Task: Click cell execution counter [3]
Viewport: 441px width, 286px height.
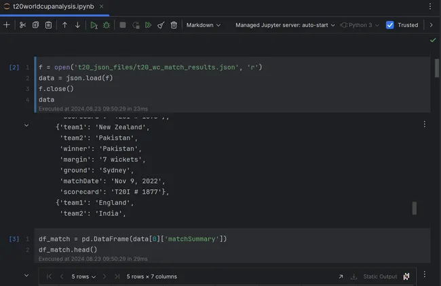Action: click(x=14, y=239)
